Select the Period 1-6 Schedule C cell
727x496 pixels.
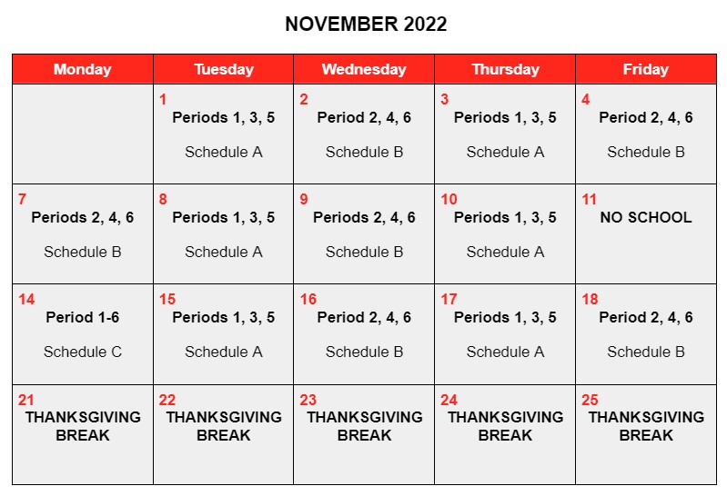pos(83,334)
